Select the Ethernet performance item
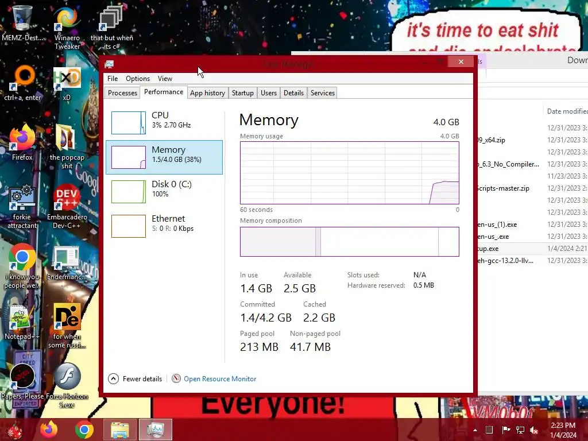Screen dimensions: 588x441 [164, 226]
